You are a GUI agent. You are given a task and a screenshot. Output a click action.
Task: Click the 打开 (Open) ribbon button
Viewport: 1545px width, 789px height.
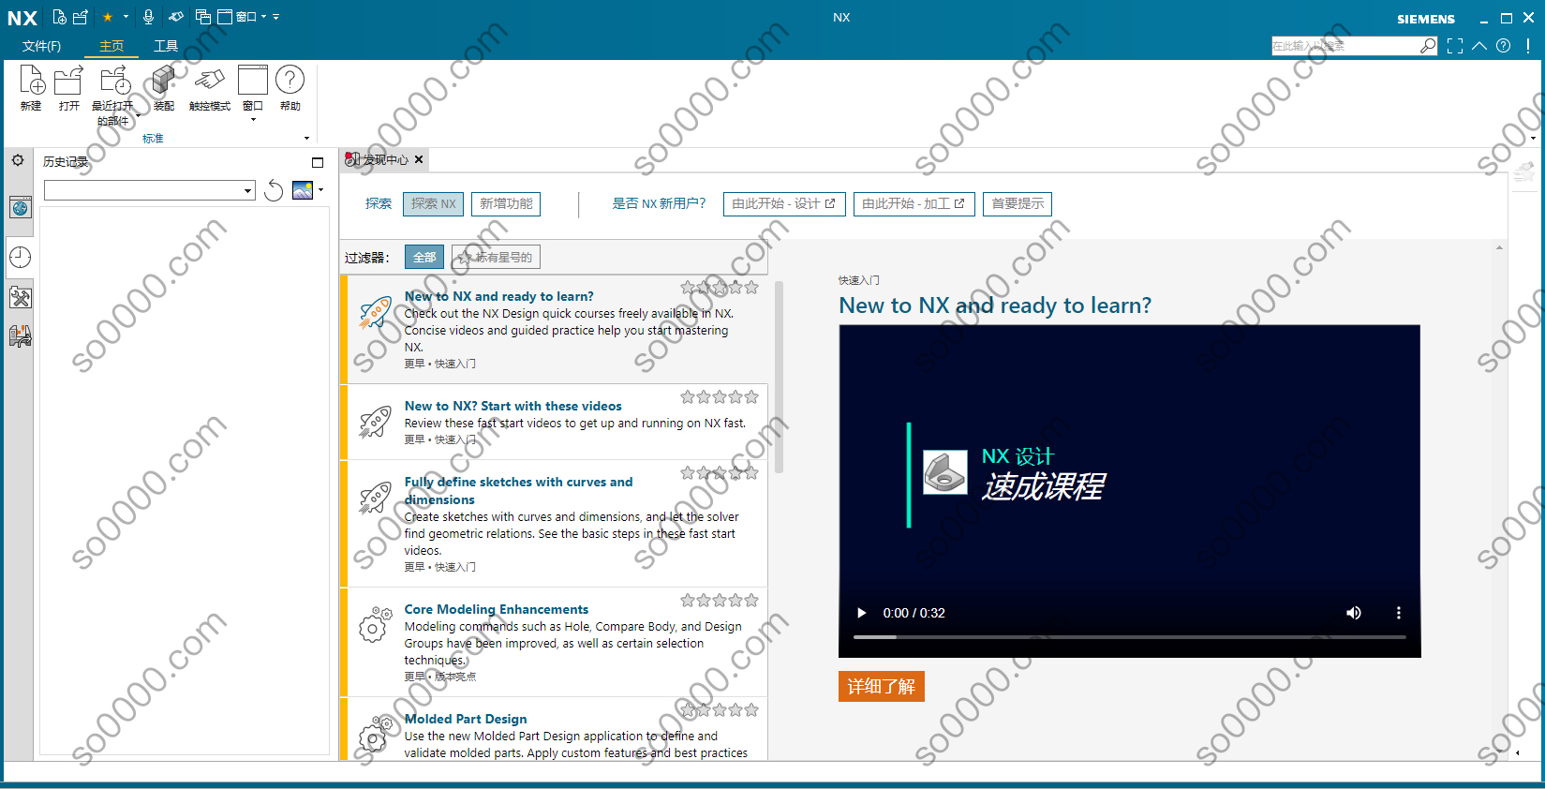click(68, 88)
